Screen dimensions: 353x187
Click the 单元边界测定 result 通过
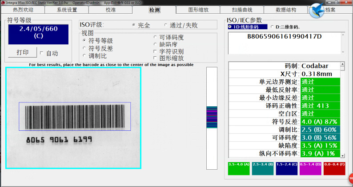(x=321, y=82)
